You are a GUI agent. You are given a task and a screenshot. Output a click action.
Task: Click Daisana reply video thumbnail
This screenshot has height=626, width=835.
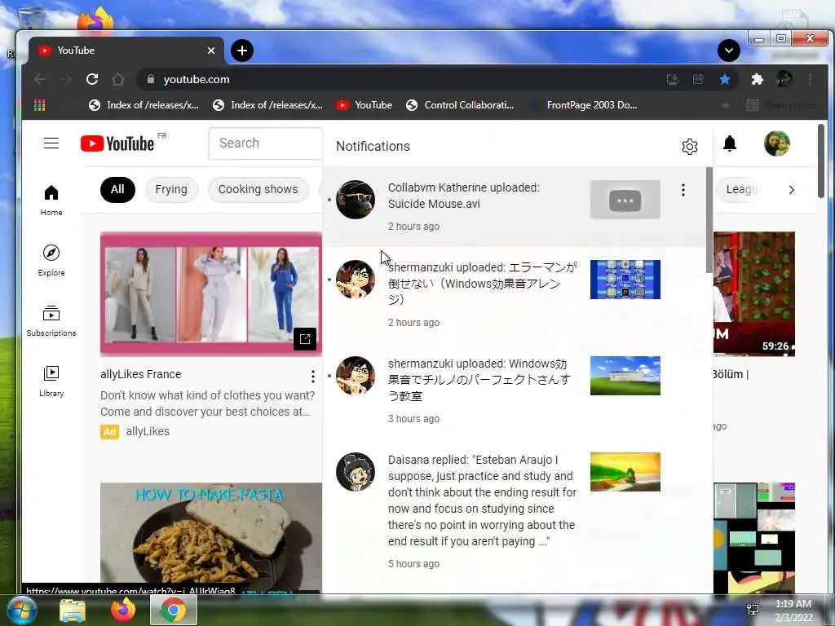coord(625,472)
